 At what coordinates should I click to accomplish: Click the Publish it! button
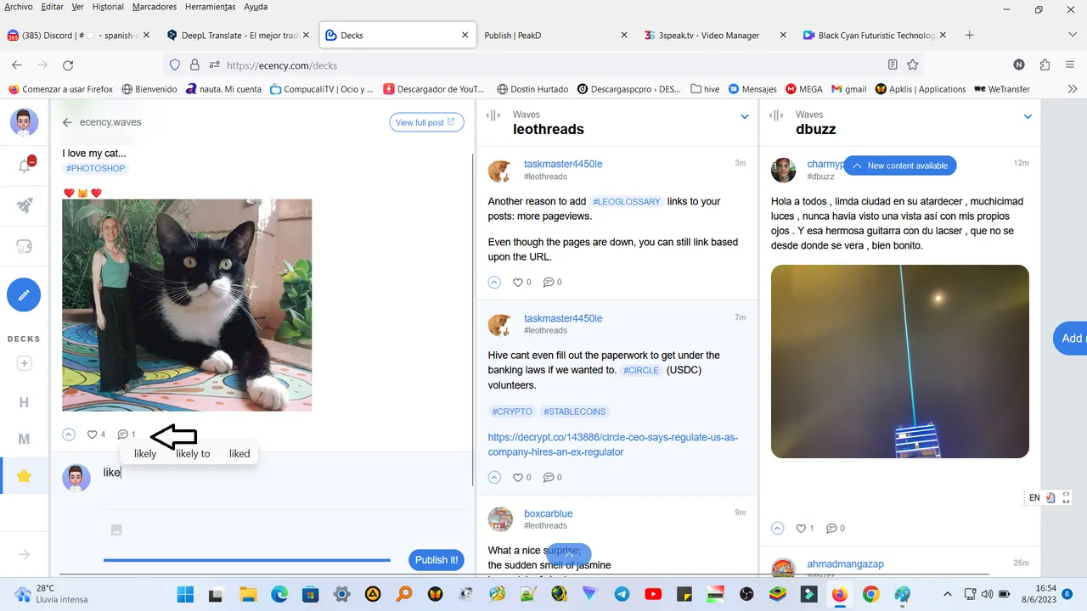tap(436, 560)
